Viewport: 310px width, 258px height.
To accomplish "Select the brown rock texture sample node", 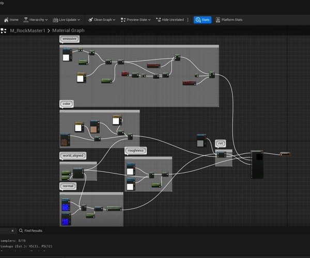I will tap(65, 140).
